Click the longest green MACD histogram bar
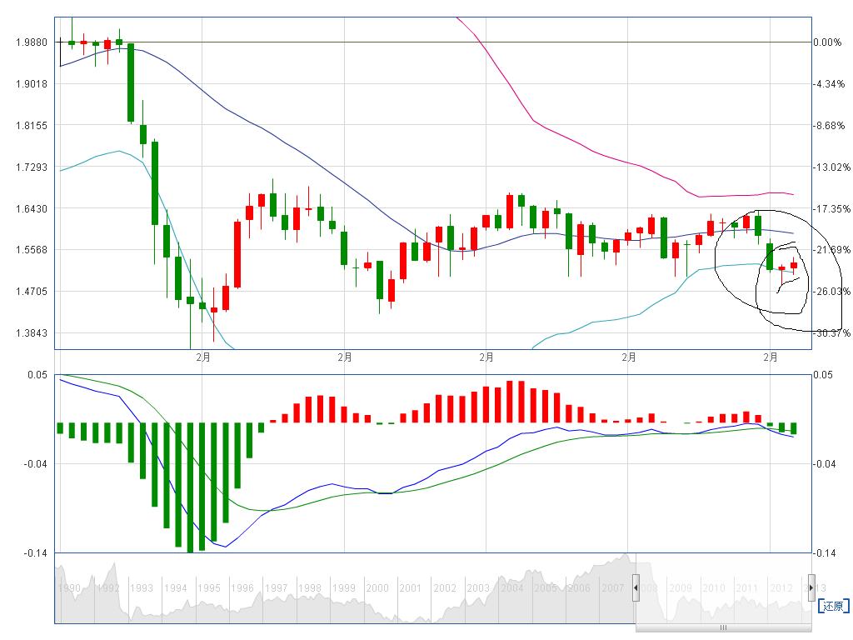 click(x=190, y=487)
